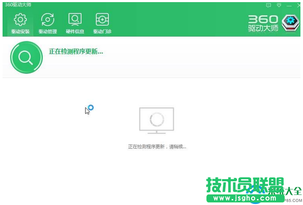Minimize the 360驱动大师 window
303x205 pixels.
(x=289, y=6)
